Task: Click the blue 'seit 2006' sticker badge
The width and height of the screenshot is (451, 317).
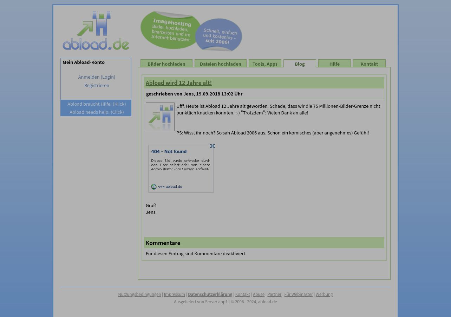Action: click(x=219, y=35)
